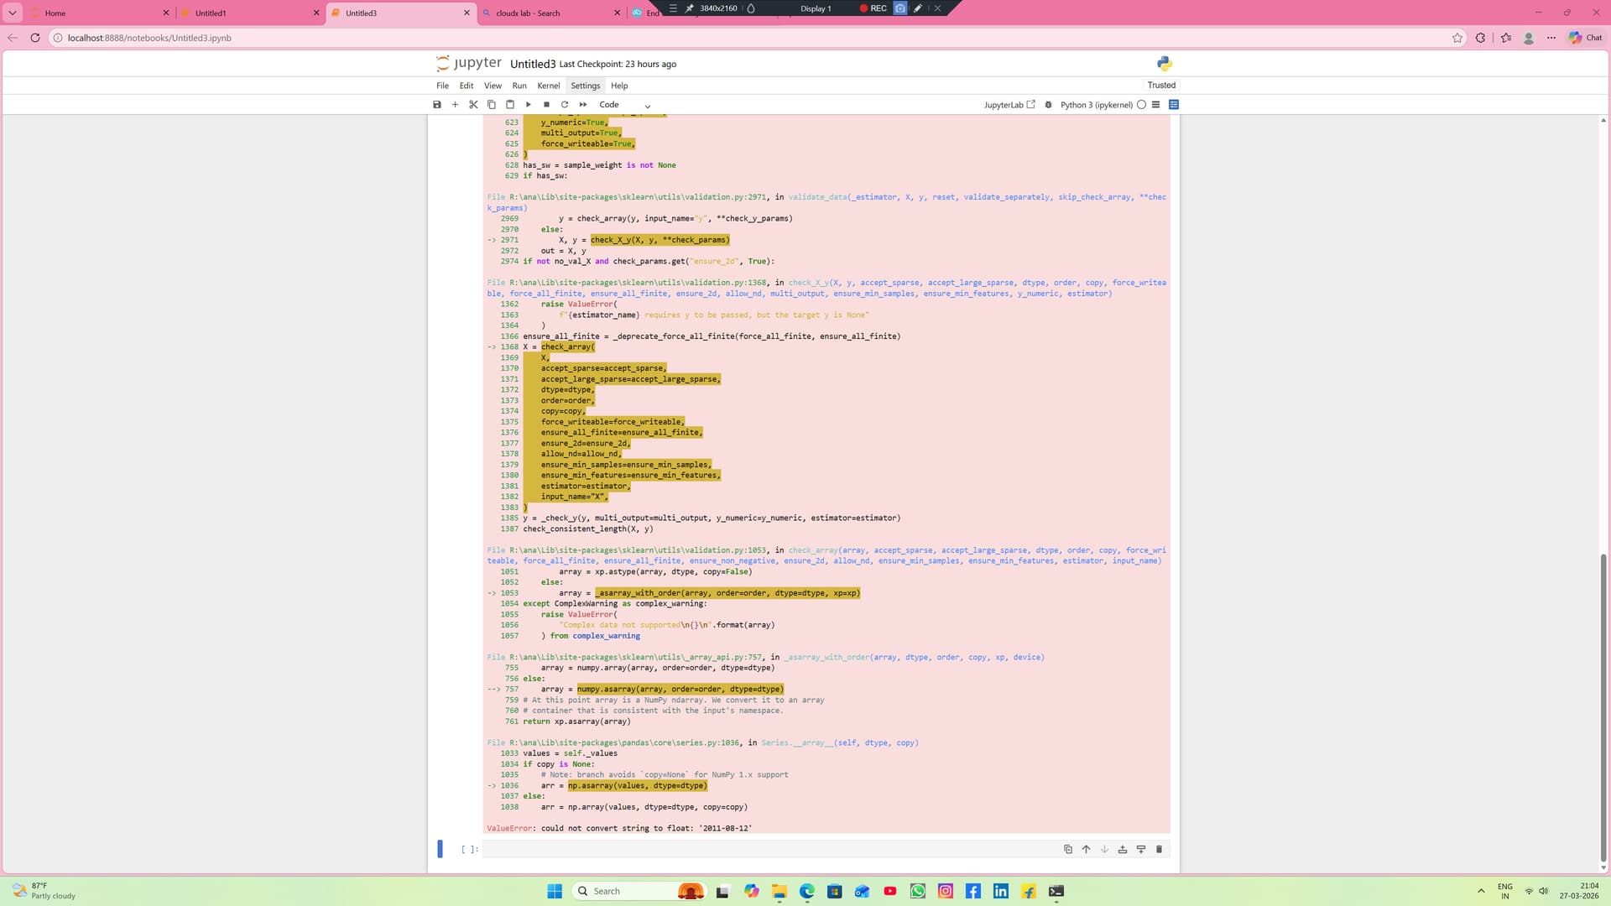Interrupt the kernel with the stop icon
Viewport: 1611px width, 906px height.
tap(546, 105)
